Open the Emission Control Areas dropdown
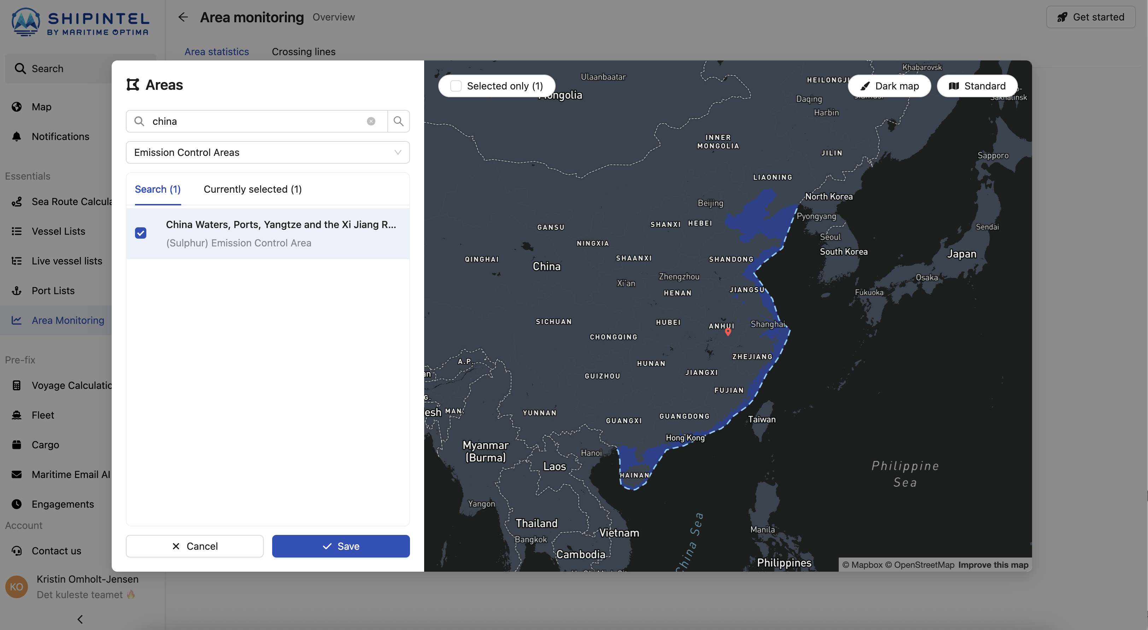This screenshot has width=1148, height=630. click(x=268, y=152)
